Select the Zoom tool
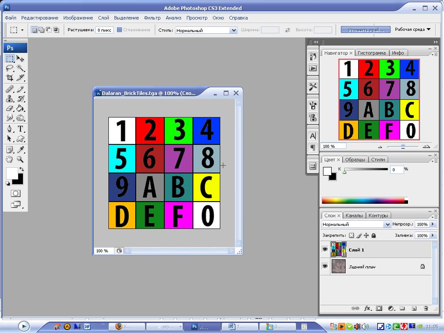The image size is (444, 333). (x=20, y=159)
